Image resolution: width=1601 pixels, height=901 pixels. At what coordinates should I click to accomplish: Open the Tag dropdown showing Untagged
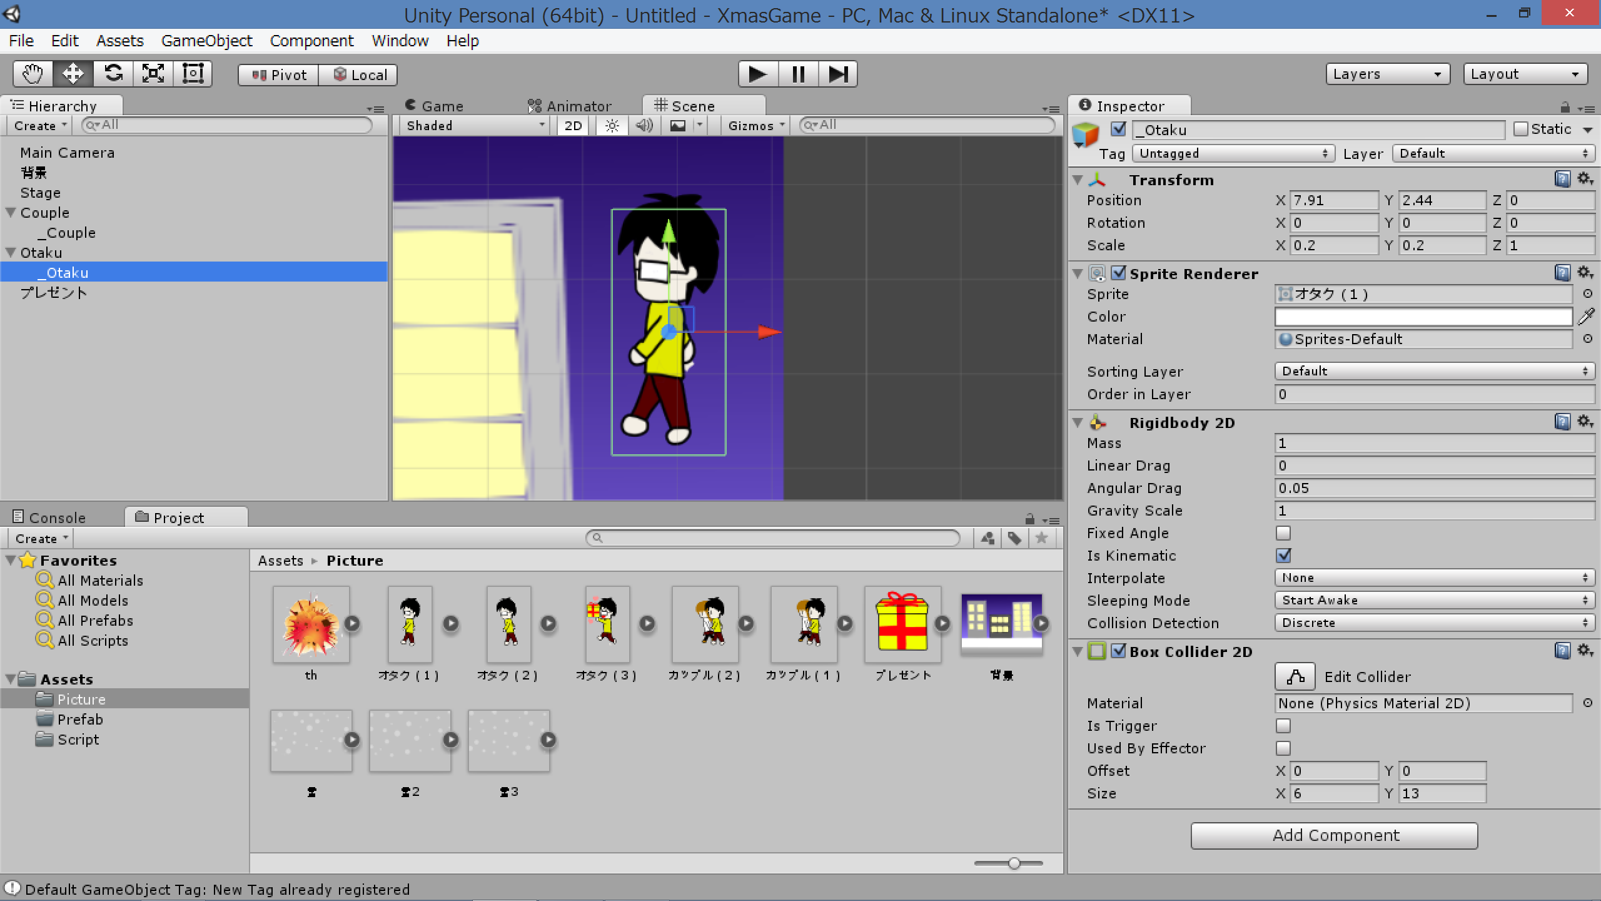pyautogui.click(x=1233, y=153)
